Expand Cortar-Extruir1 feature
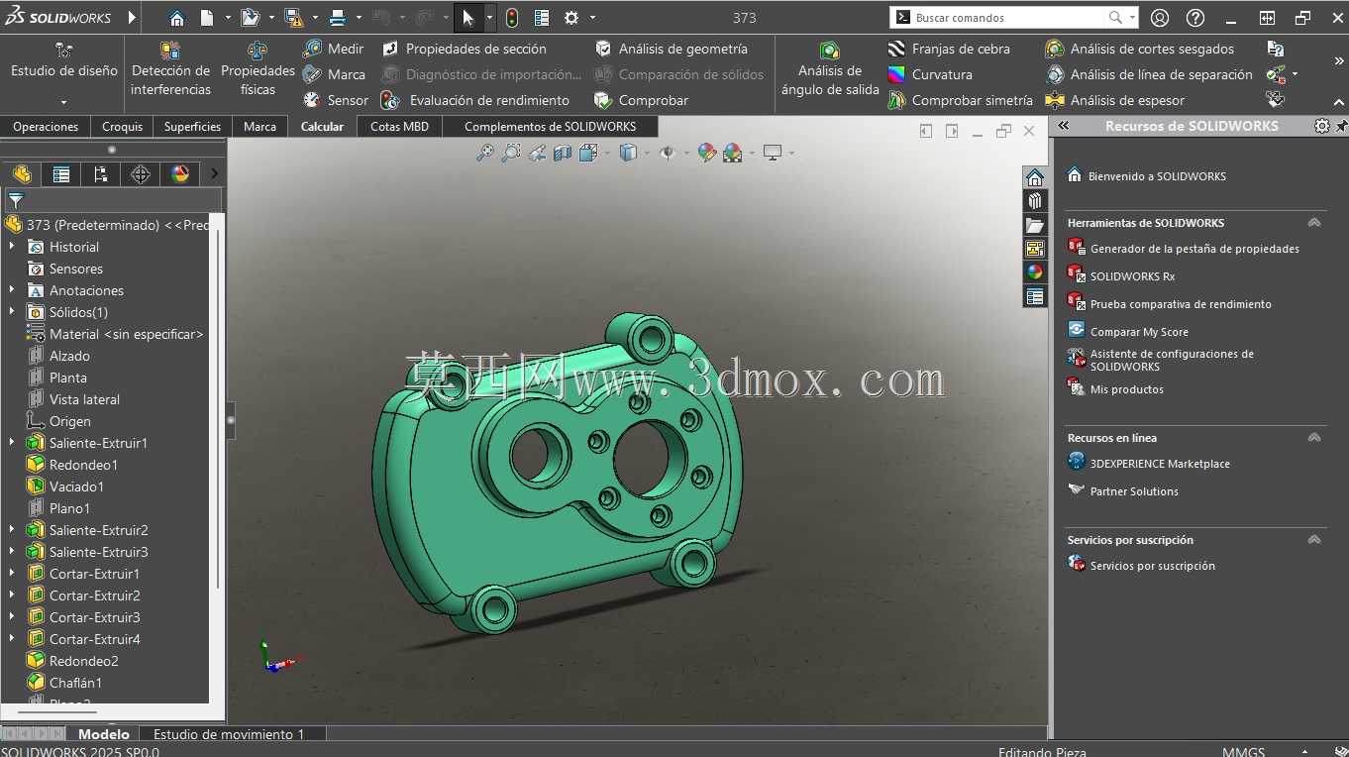1349x757 pixels. point(12,574)
